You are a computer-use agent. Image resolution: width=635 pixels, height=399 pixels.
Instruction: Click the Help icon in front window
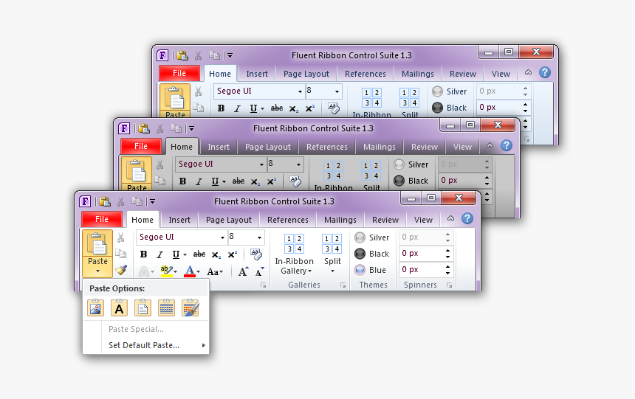point(467,218)
